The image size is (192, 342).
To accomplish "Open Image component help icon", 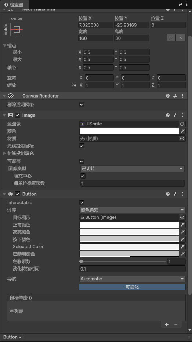I will [167, 115].
